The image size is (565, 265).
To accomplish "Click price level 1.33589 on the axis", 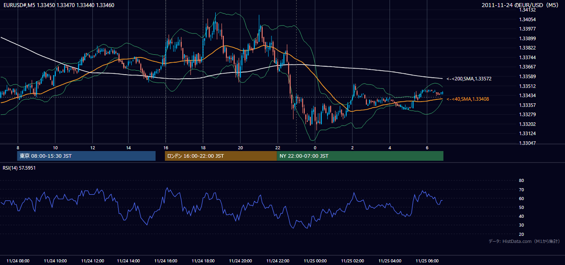I will pyautogui.click(x=528, y=76).
